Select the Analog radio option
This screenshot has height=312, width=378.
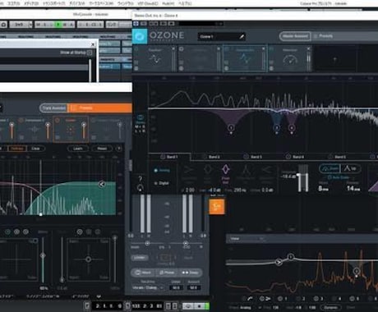pos(161,170)
